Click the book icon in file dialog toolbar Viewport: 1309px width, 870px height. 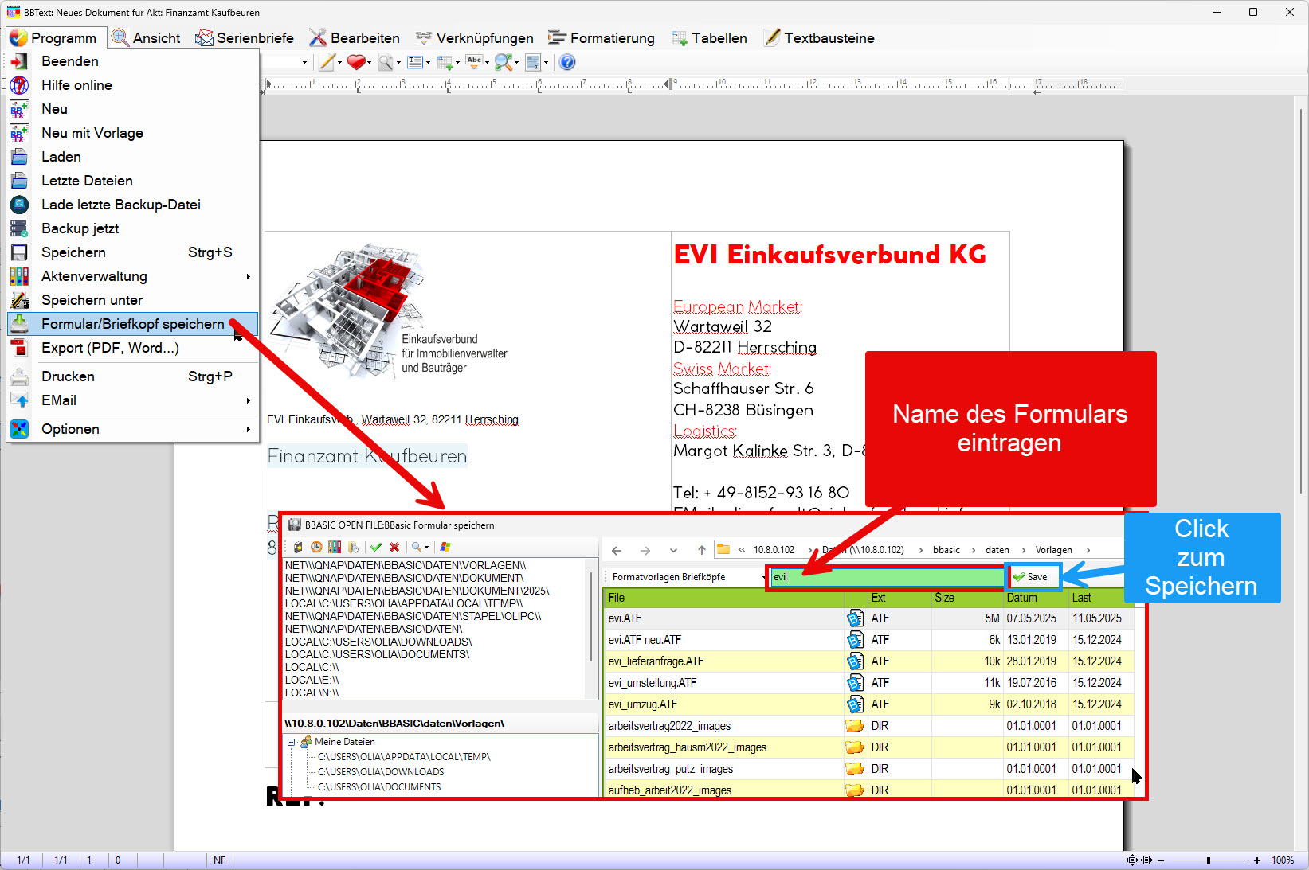coord(298,547)
